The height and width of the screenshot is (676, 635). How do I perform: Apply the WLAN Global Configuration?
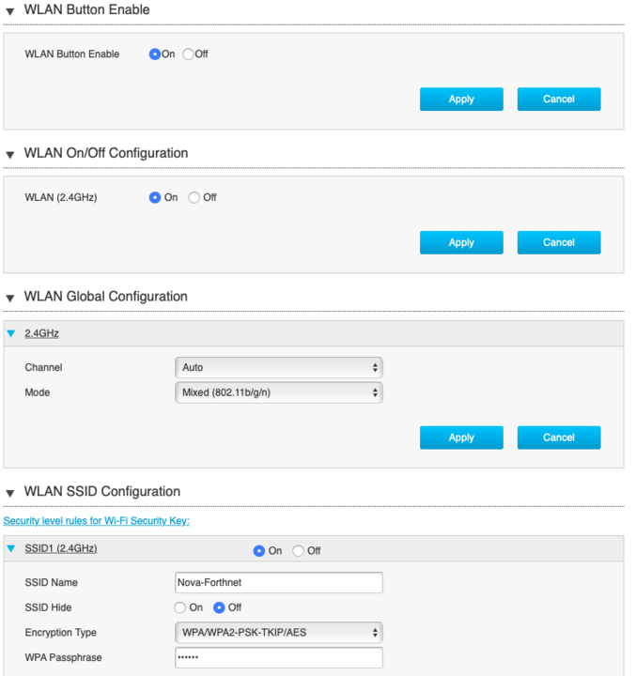pyautogui.click(x=461, y=438)
